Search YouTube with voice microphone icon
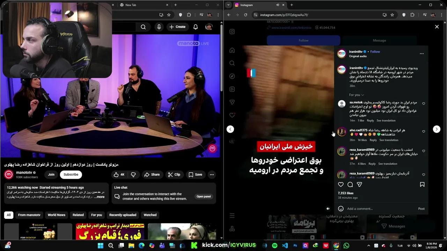Viewport: 447px width, 251px height. tap(159, 27)
